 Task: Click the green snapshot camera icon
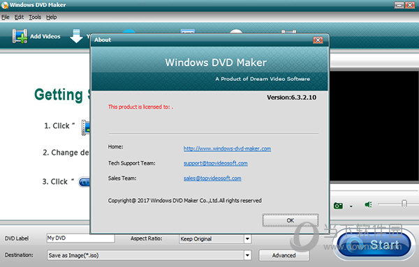pos(338,206)
